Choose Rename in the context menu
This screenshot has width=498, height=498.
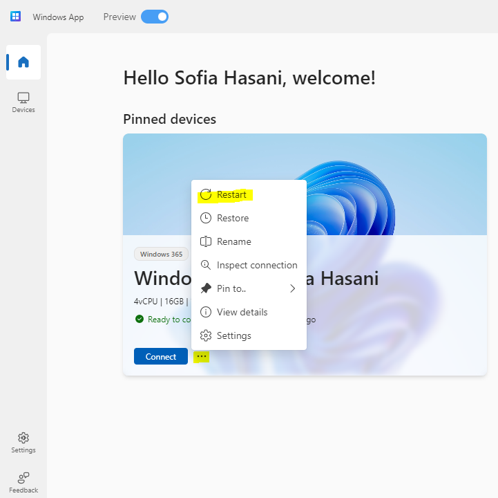[x=249, y=241]
